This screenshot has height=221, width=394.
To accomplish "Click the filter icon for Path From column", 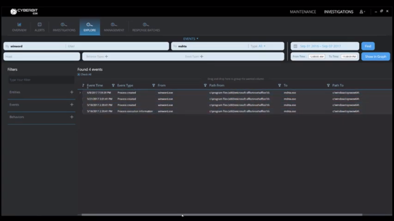I will point(205,86).
